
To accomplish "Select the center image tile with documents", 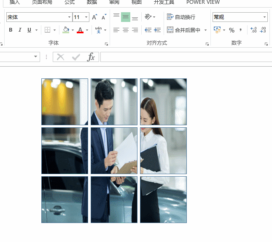I will pyautogui.click(x=114, y=151).
